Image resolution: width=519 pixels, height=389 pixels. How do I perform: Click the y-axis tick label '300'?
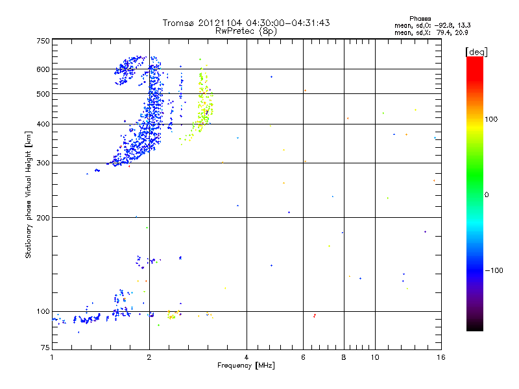click(x=43, y=163)
